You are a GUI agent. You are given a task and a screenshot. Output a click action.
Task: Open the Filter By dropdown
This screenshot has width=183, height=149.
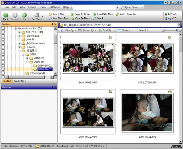pyautogui.click(x=68, y=30)
